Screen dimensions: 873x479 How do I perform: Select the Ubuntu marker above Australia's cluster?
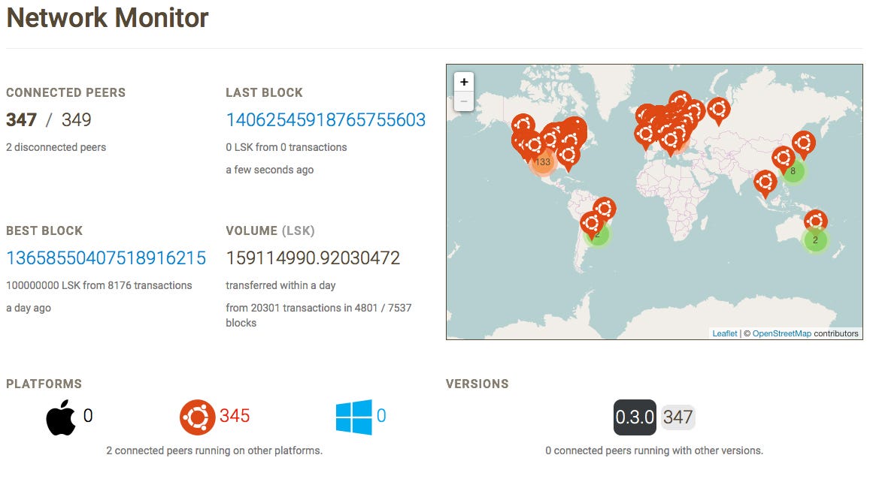[816, 220]
